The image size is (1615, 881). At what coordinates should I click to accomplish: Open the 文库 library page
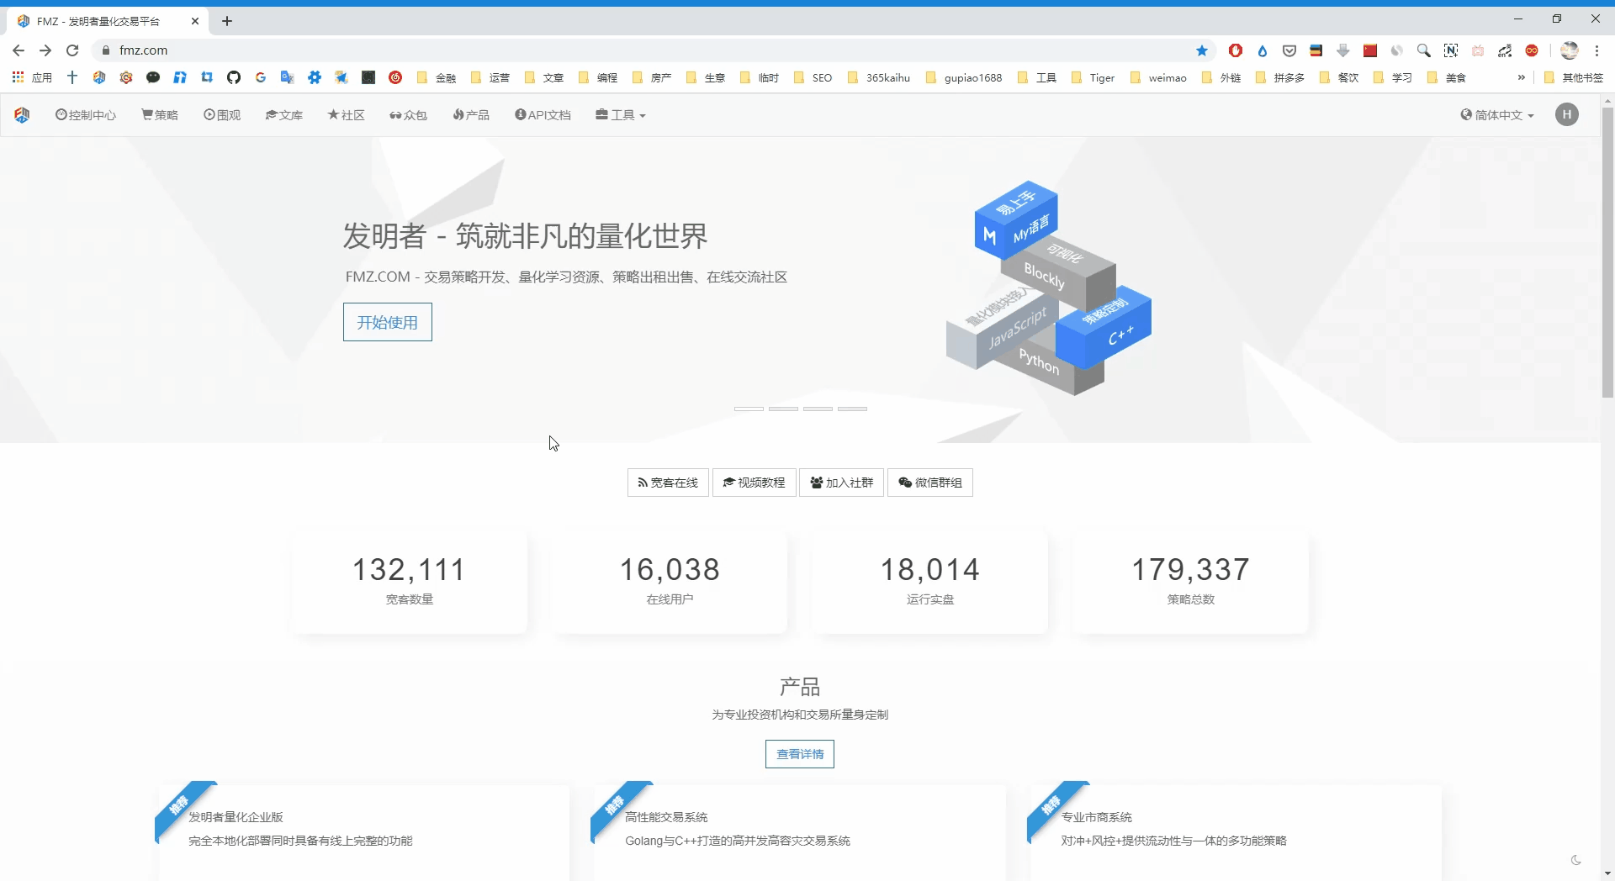(x=284, y=115)
